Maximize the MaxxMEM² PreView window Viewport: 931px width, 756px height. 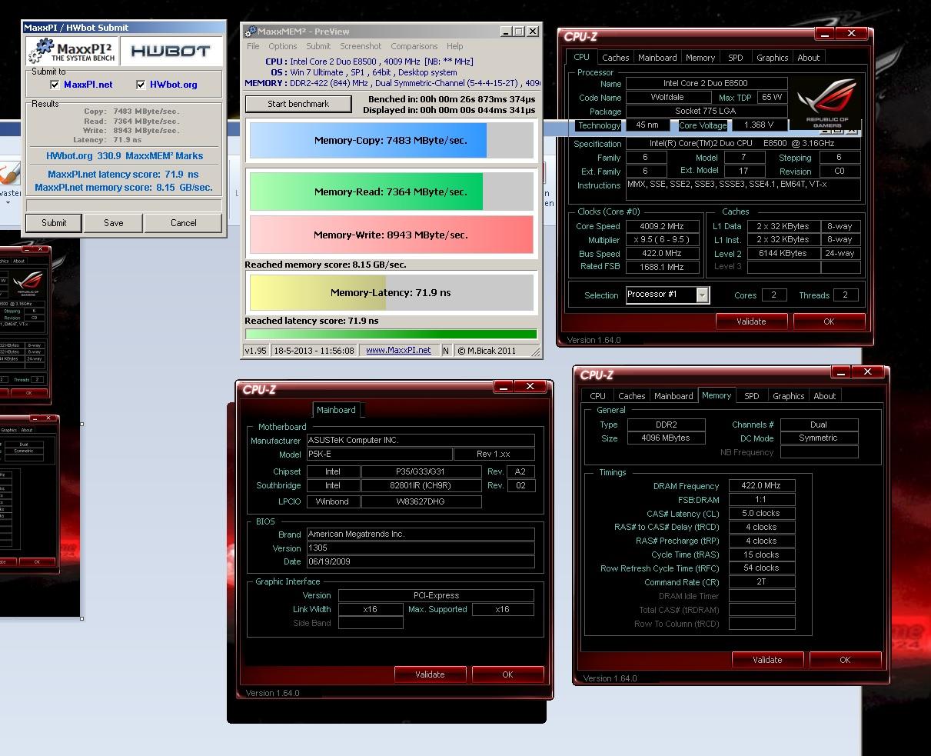pyautogui.click(x=519, y=32)
